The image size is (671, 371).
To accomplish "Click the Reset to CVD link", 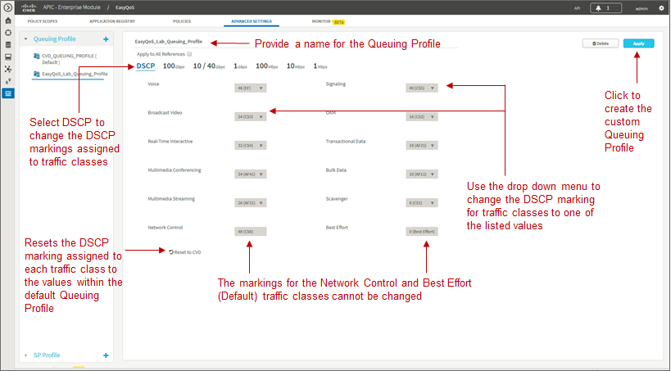I will [185, 252].
